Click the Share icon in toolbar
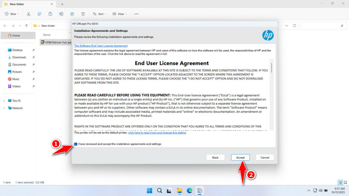 click(72, 14)
